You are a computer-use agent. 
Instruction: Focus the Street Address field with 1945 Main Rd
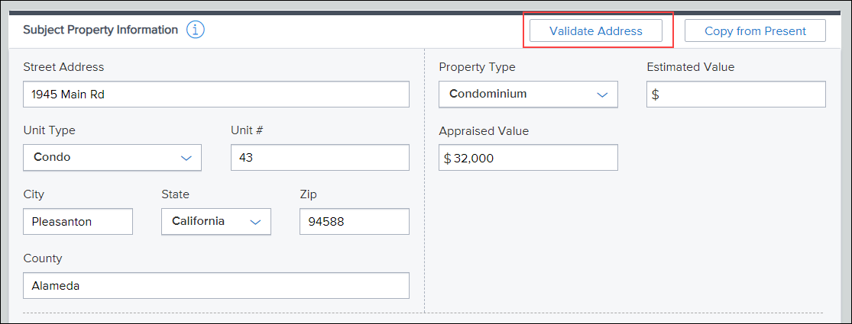tap(215, 95)
